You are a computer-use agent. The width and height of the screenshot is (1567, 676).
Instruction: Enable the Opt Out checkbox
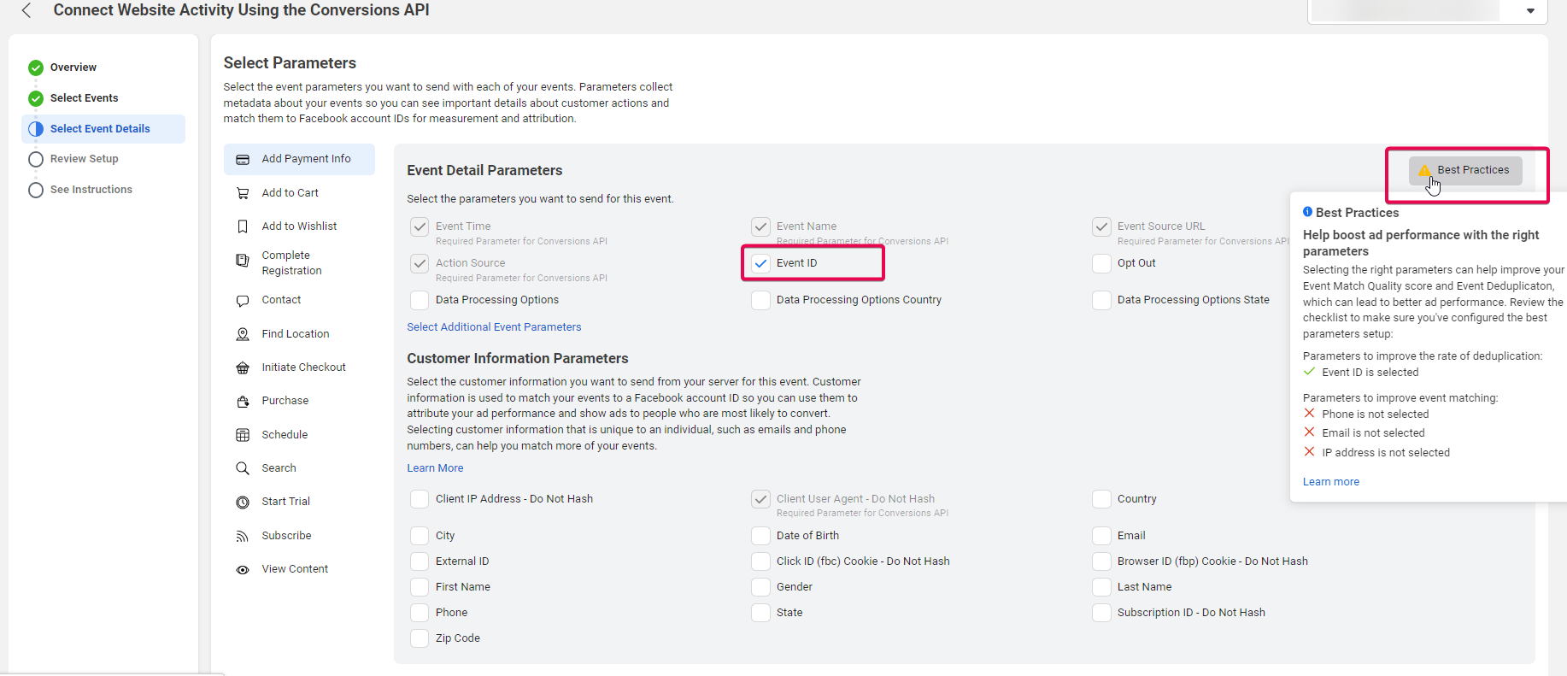tap(1101, 263)
